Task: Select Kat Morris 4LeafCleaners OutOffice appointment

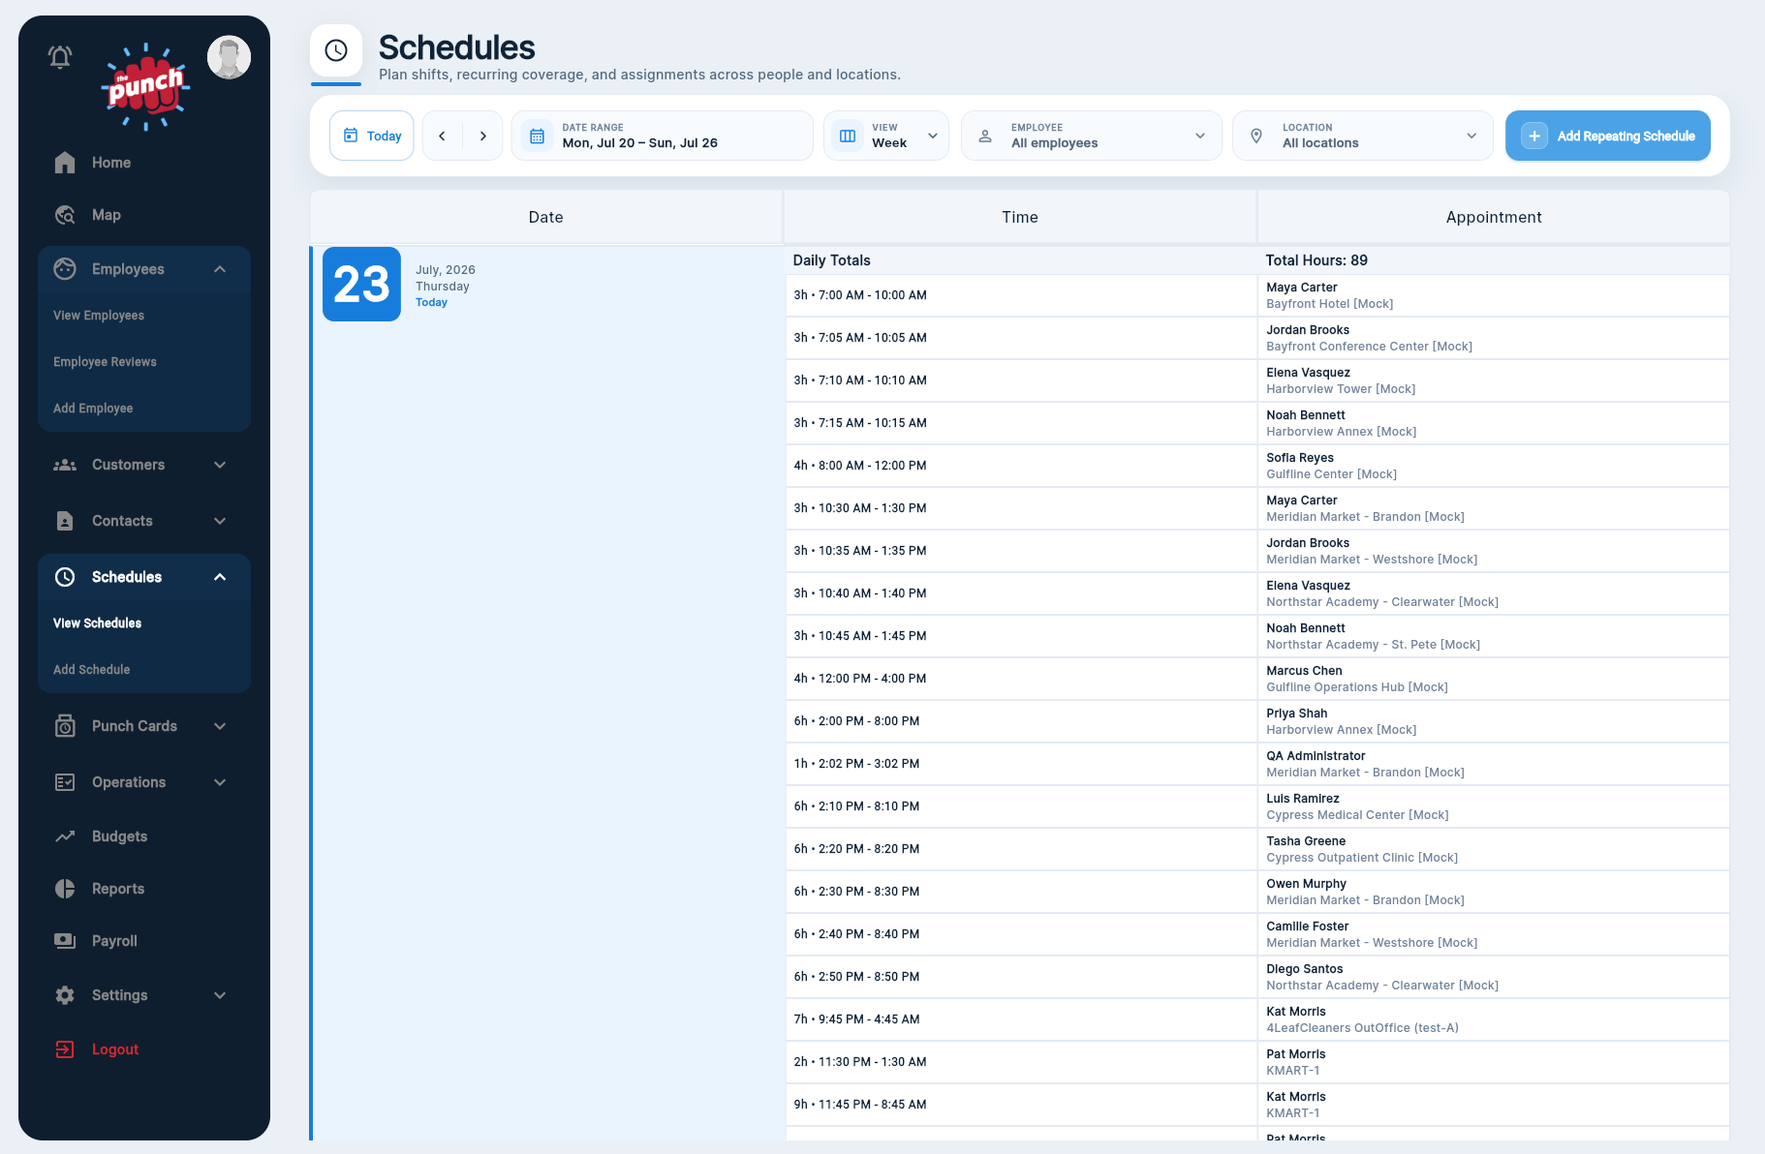Action: coord(1494,1019)
